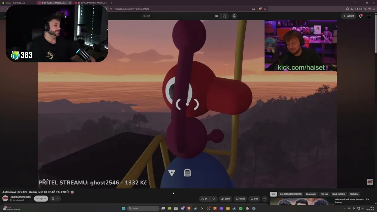Open the browser hamburger menu

click(x=374, y=9)
